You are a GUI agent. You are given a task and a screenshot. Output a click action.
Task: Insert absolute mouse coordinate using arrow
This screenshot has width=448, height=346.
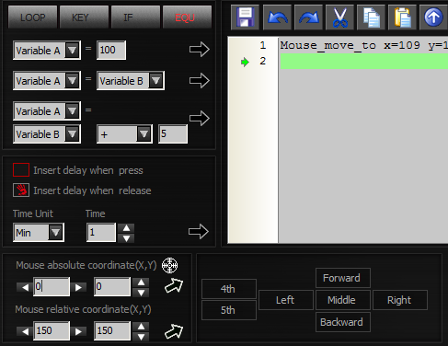(x=174, y=286)
